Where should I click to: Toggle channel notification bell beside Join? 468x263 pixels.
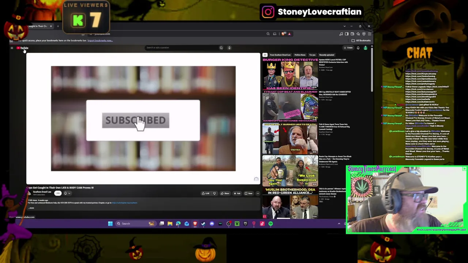click(x=65, y=193)
